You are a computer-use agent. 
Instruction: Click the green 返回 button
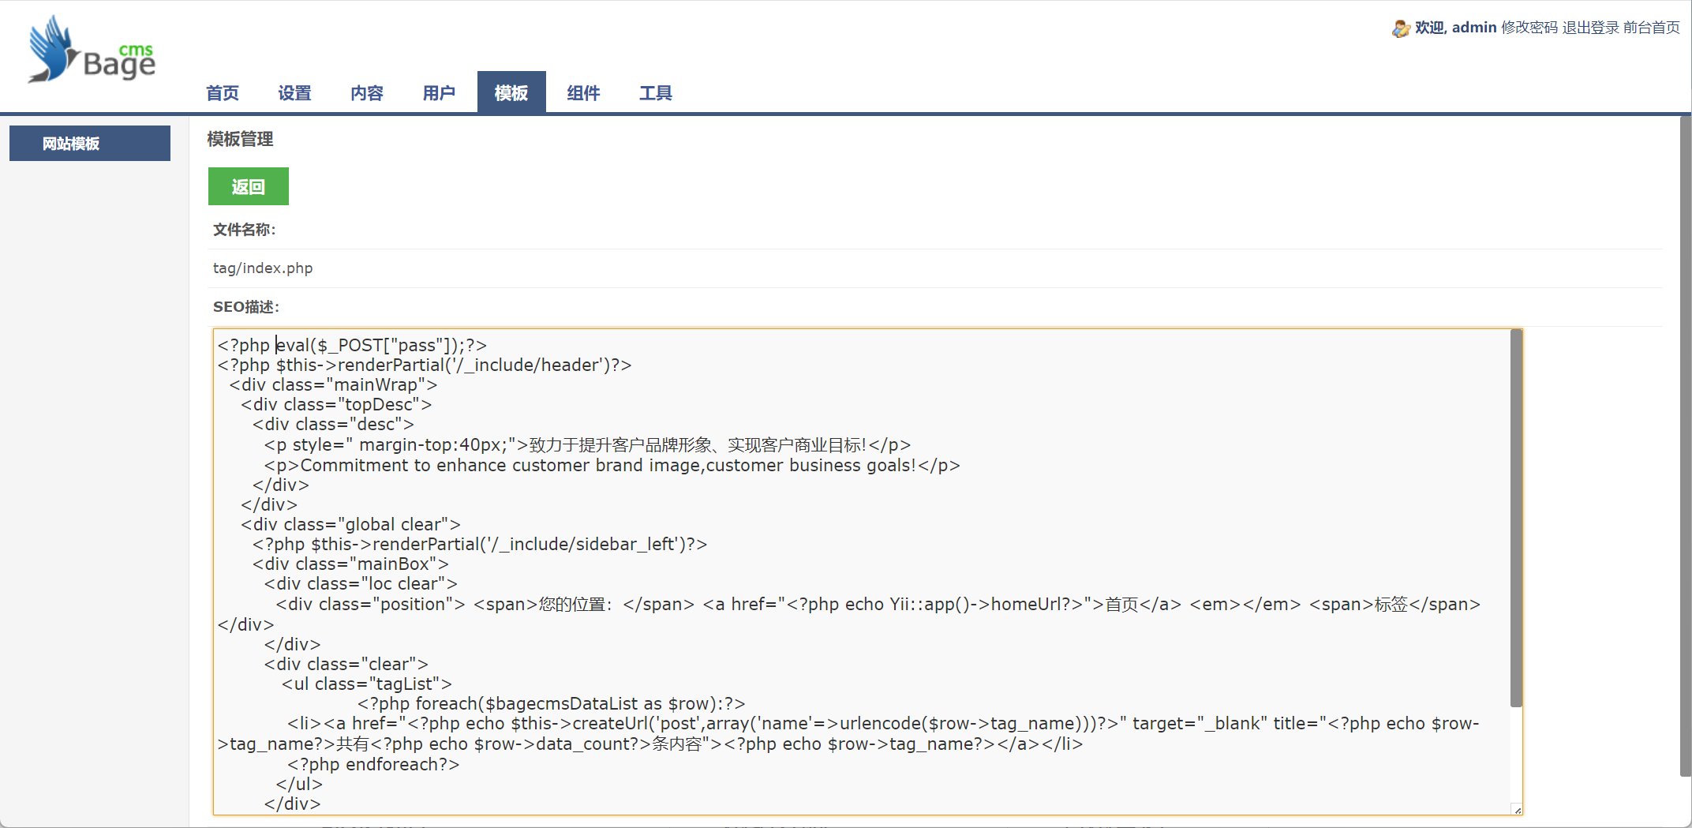point(248,186)
